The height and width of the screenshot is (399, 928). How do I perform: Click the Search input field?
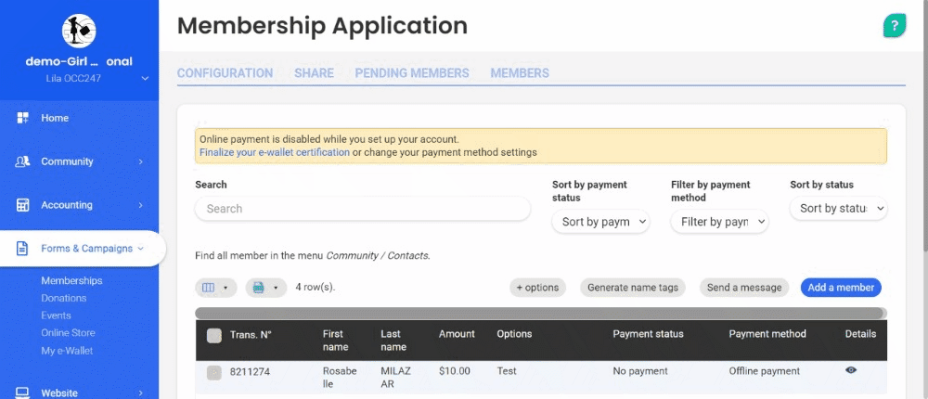362,209
